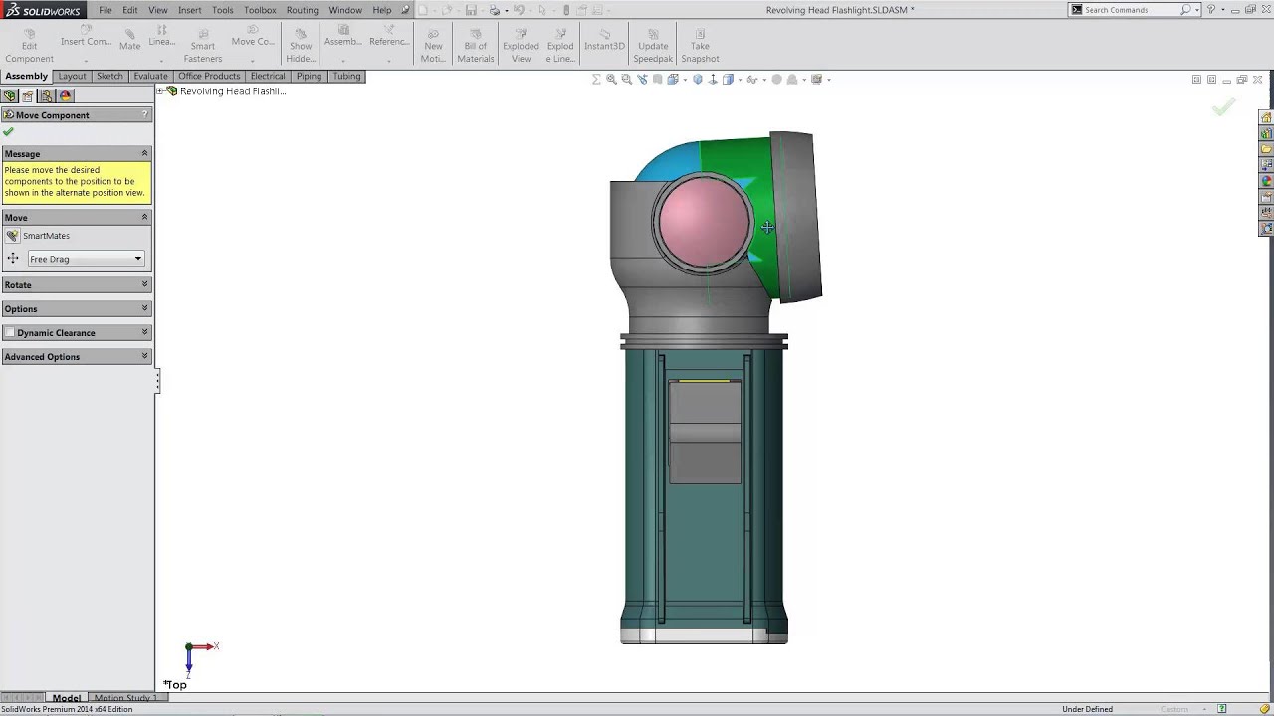Click the Move Component help button
1274x716 pixels.
[145, 115]
